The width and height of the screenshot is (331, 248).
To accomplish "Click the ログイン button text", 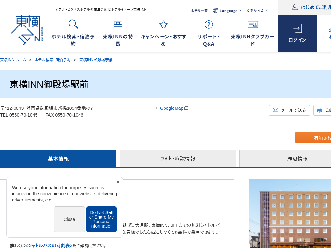I will (297, 40).
